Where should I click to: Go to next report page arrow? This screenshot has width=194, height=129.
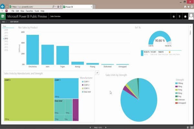(x=106, y=127)
